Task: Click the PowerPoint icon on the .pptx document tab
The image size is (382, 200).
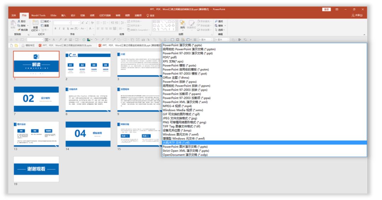Action: click(40, 45)
